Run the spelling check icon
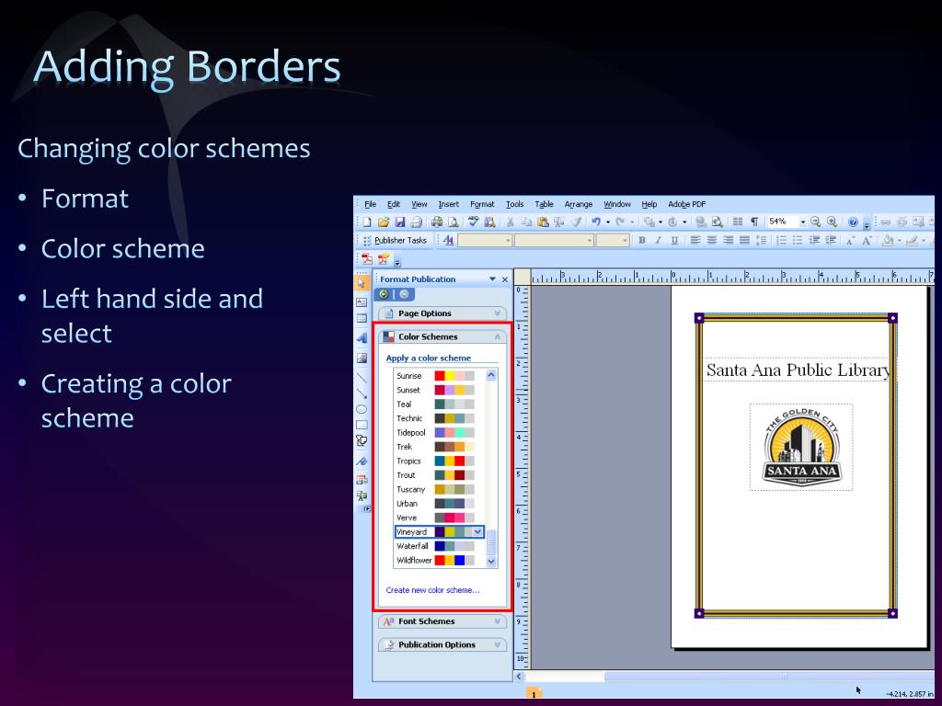The width and height of the screenshot is (942, 706). pos(474,222)
